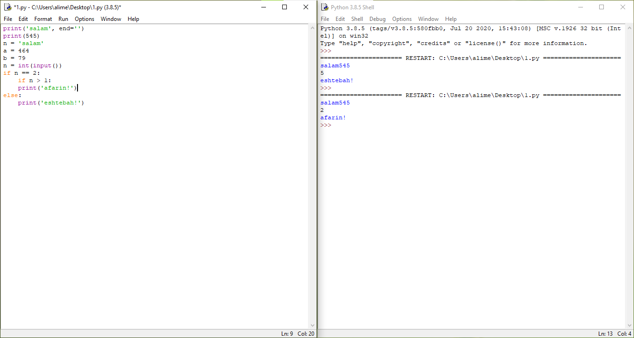Click the editor scrollbar down arrow

click(x=312, y=325)
